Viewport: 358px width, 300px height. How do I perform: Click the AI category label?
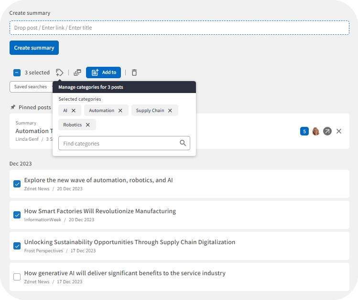65,111
